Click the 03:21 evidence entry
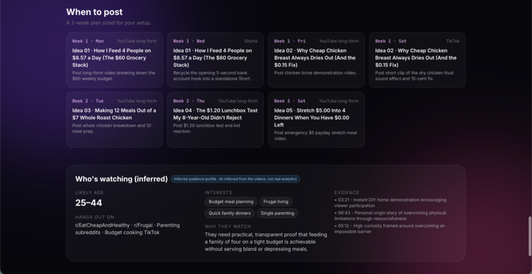Viewport: 532px width, 274px height. point(390,203)
